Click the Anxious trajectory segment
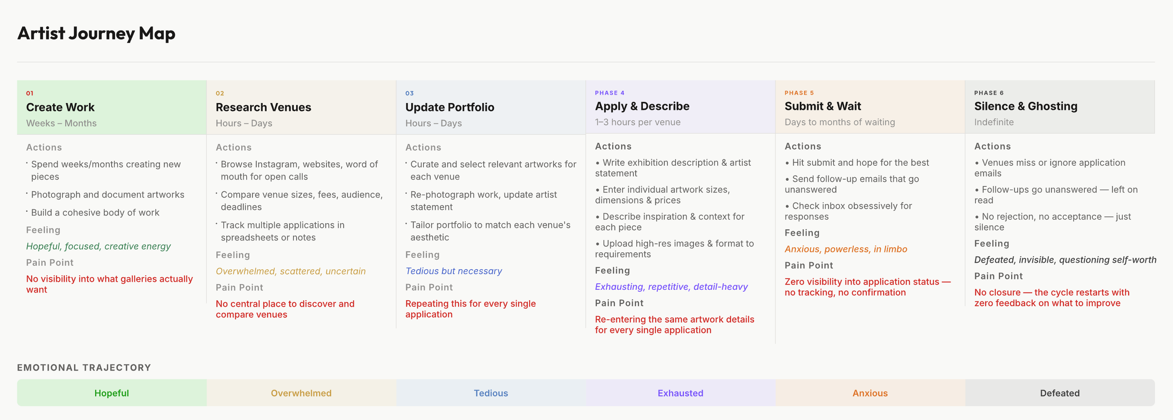 pyautogui.click(x=870, y=393)
